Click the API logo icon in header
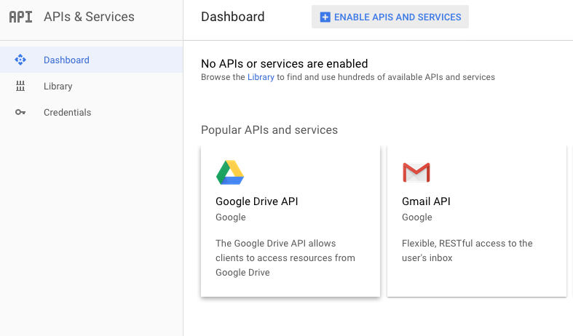 coord(21,17)
